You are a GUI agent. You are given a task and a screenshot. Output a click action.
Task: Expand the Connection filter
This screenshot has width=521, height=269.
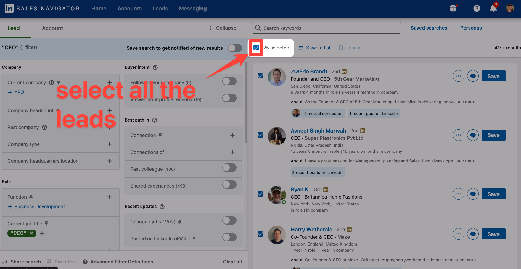pos(232,135)
